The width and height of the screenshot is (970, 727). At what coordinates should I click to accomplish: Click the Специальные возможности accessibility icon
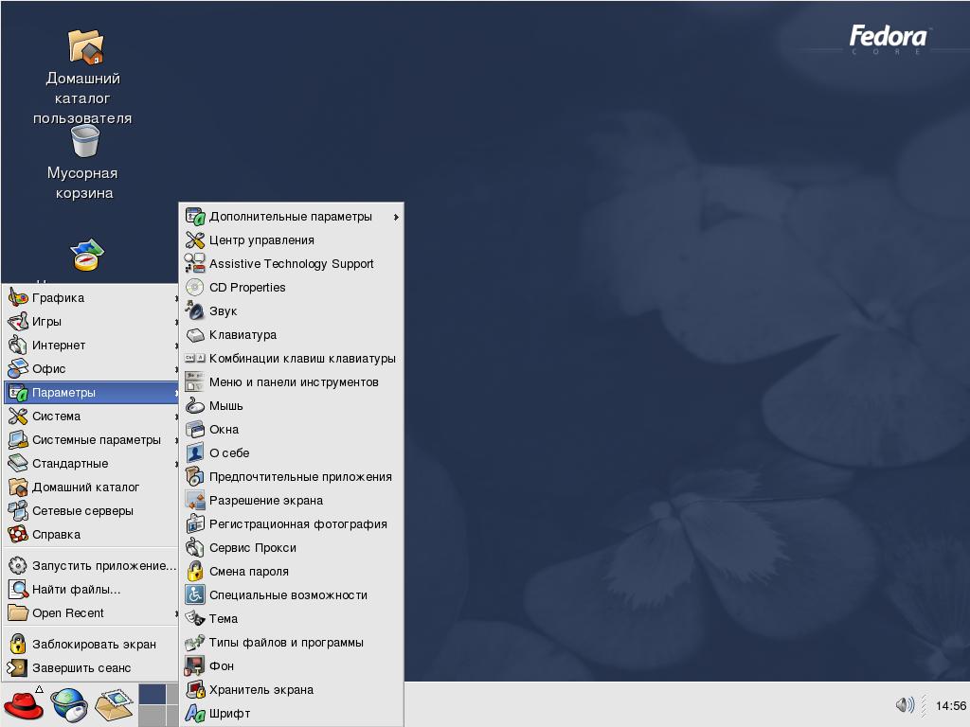tap(195, 594)
